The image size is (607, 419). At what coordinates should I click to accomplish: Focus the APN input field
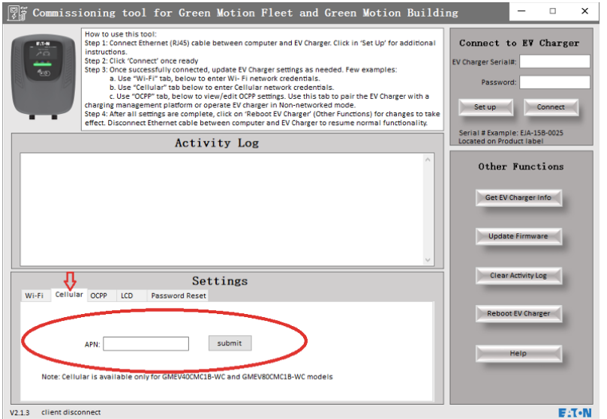click(x=146, y=343)
